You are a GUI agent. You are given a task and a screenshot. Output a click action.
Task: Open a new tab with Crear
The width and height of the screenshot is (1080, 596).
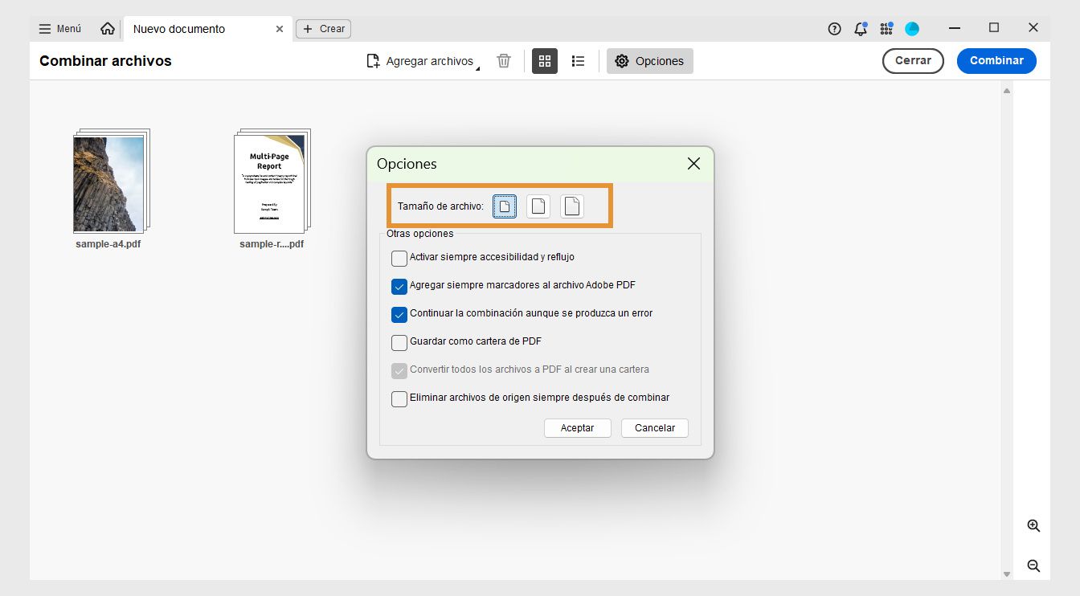click(x=323, y=28)
